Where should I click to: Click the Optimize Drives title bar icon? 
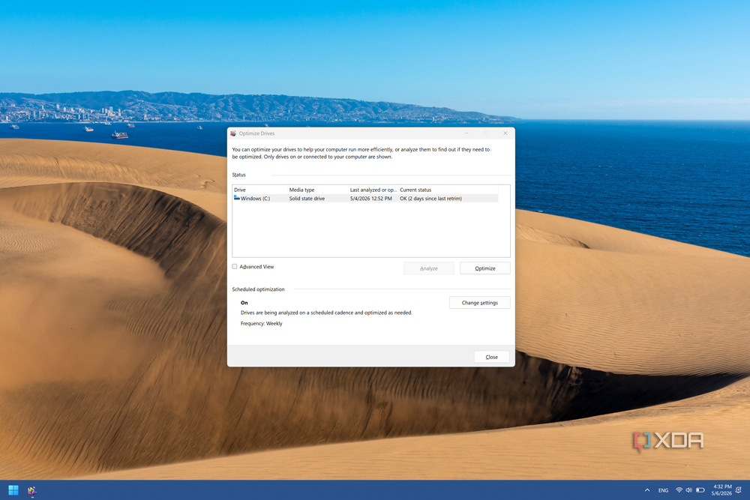[233, 133]
